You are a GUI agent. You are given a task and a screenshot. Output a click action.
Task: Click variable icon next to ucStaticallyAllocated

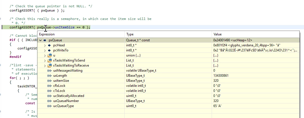click(x=50, y=96)
